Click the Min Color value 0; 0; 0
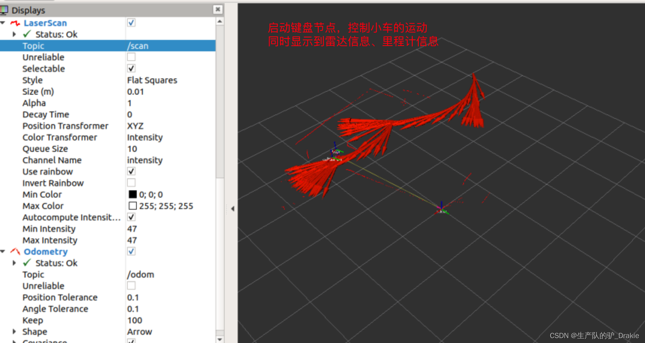 (151, 195)
